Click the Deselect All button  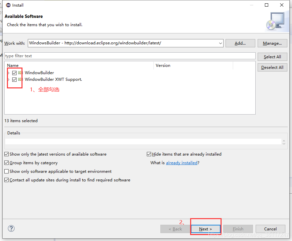(272, 68)
